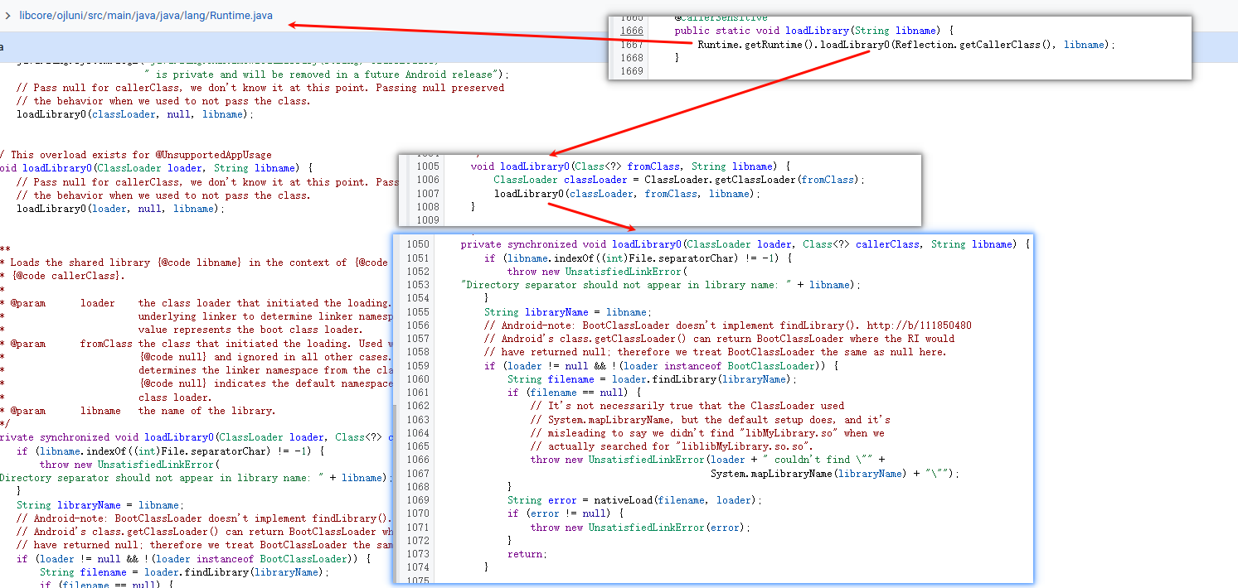
Task: Expand the breadcrumb chevron before libcore path
Action: 7,16
